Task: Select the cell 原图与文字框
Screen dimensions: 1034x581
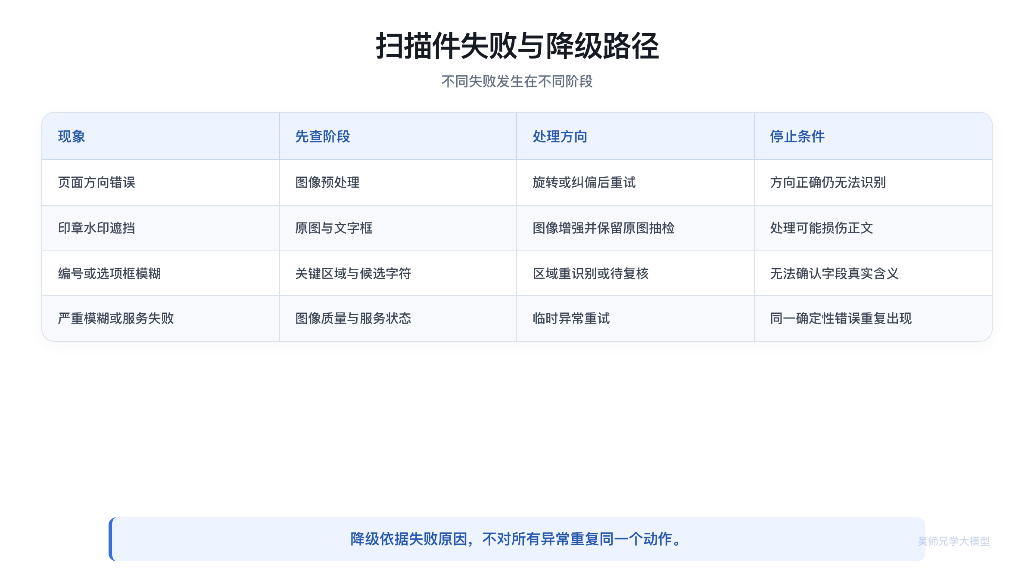Action: coord(398,228)
